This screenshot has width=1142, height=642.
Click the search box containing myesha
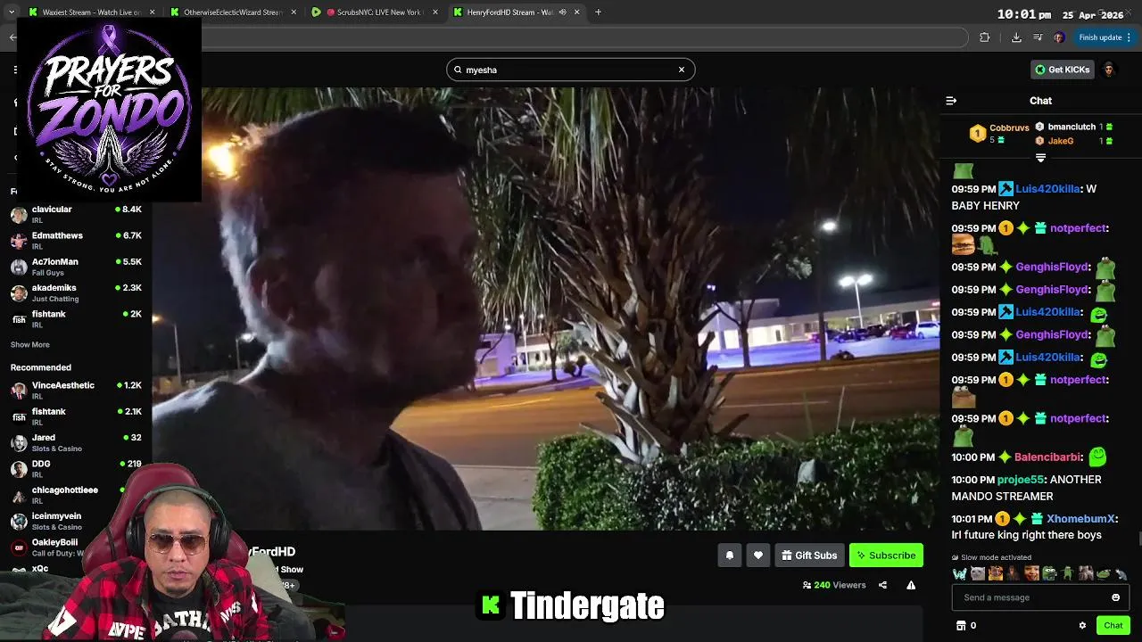tap(571, 70)
